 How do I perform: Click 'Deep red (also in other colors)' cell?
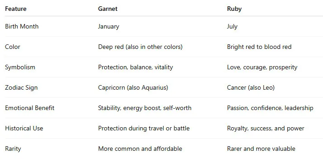pos(140,47)
